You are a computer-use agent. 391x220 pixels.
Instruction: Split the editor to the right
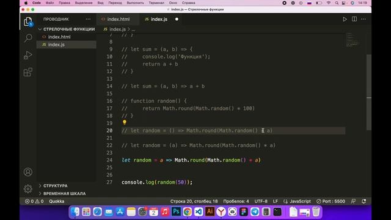[354, 19]
